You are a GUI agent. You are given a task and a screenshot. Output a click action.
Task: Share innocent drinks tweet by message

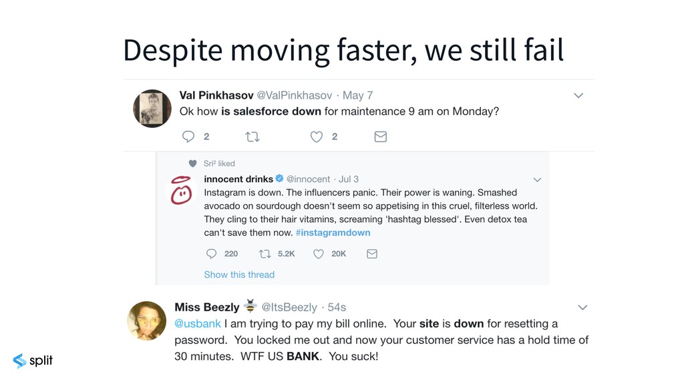[x=371, y=254]
